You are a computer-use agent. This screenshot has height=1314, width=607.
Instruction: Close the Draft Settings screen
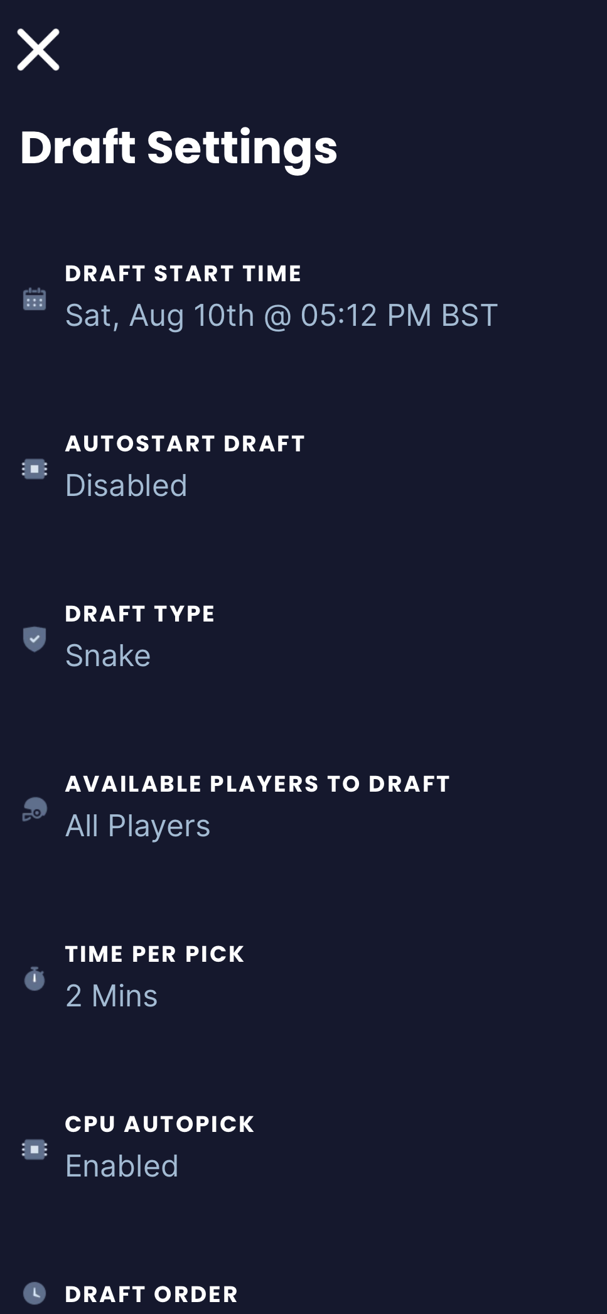38,50
